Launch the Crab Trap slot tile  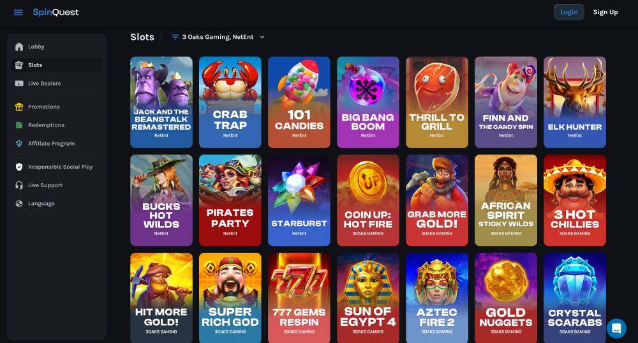click(230, 102)
